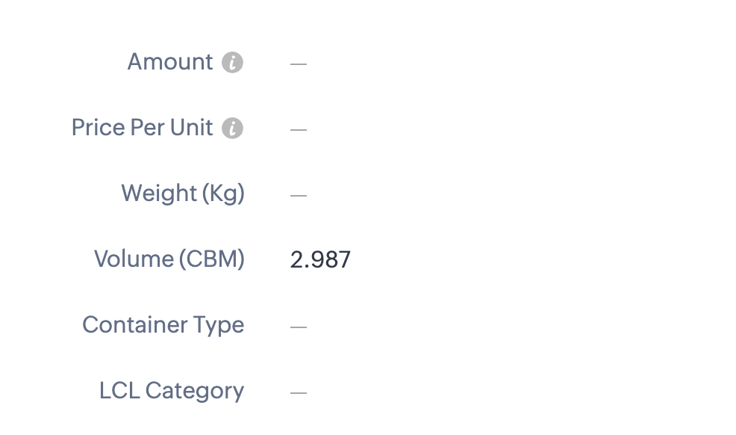The height and width of the screenshot is (435, 736).
Task: Select the empty Amount value dash
Action: [299, 64]
